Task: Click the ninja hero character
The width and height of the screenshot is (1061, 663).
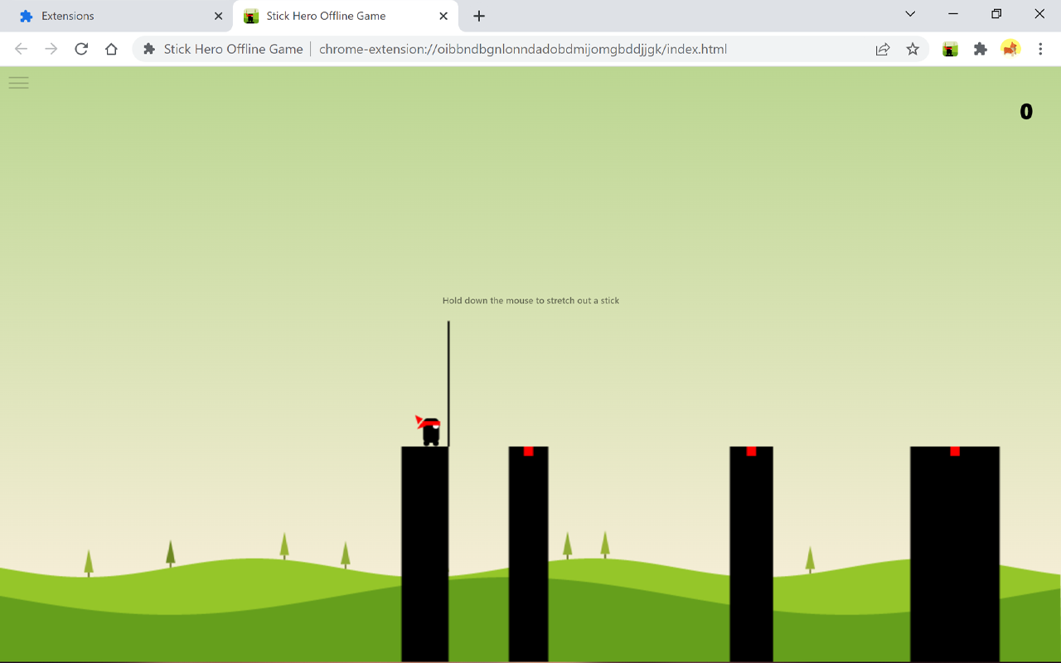Action: click(x=429, y=431)
